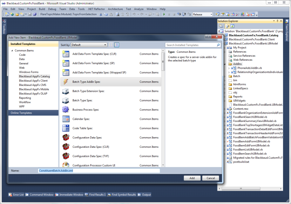Screen dimensions: 291x204
Task: Select the Windows Forms category
Action: tap(29, 72)
